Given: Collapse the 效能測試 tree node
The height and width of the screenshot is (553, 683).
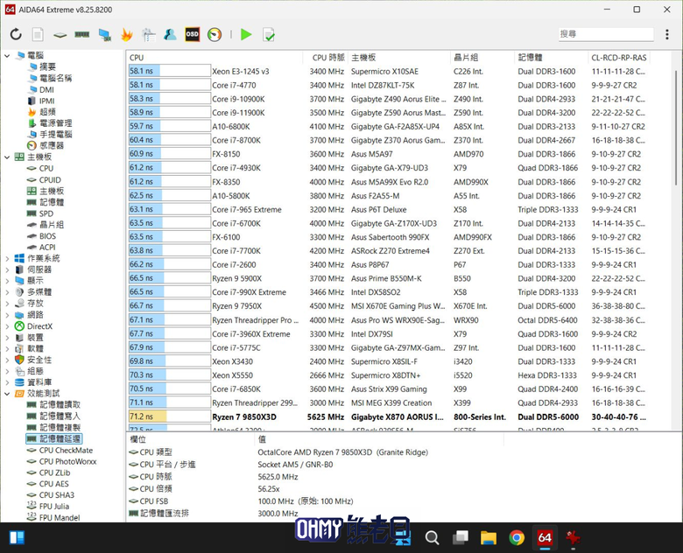Looking at the screenshot, I should [7, 394].
